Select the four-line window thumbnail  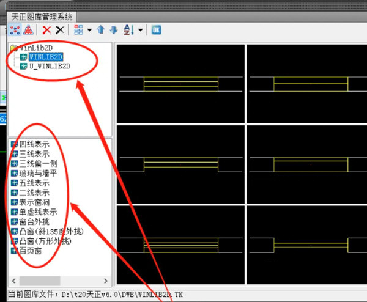point(180,84)
